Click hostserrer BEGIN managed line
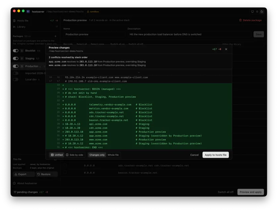Viewport: 278px width, 211px height. (x=139, y=89)
